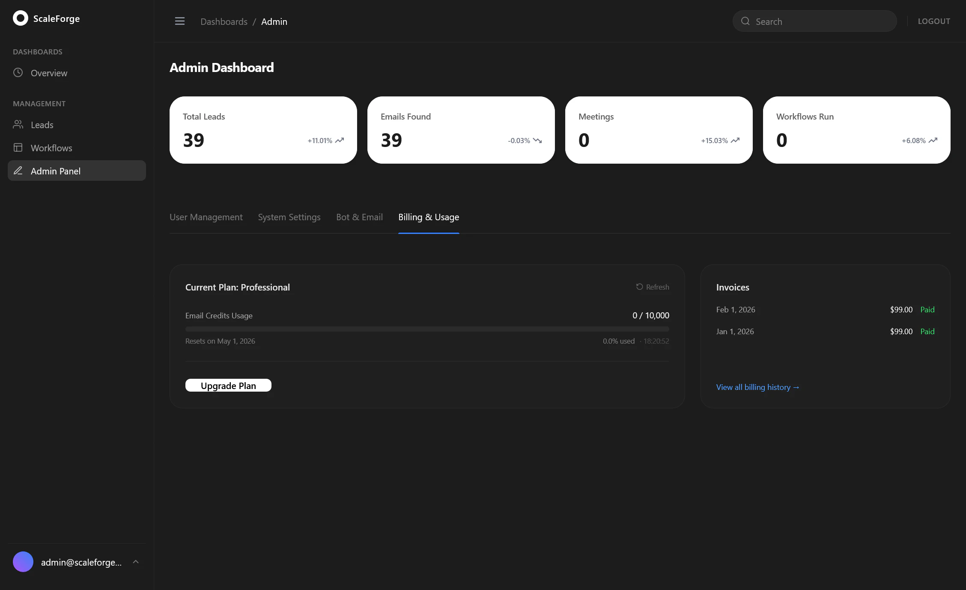Click the Admin breadcrumb
The height and width of the screenshot is (590, 966).
coord(274,21)
